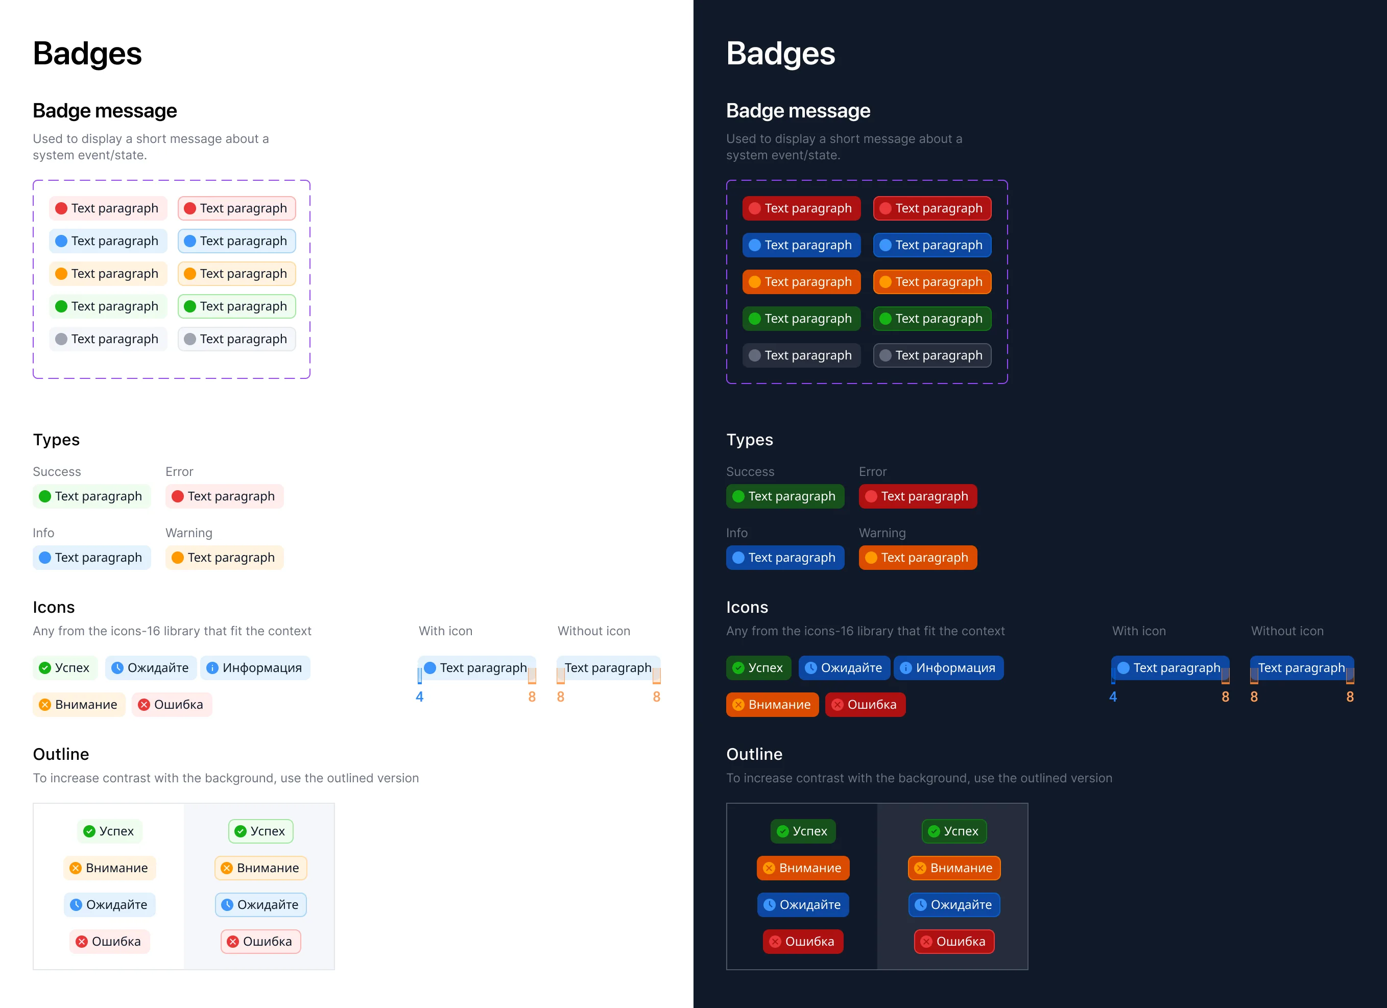The width and height of the screenshot is (1387, 1008).
Task: Click the red cross icon in the Ошибка badge
Action: pyautogui.click(x=145, y=705)
